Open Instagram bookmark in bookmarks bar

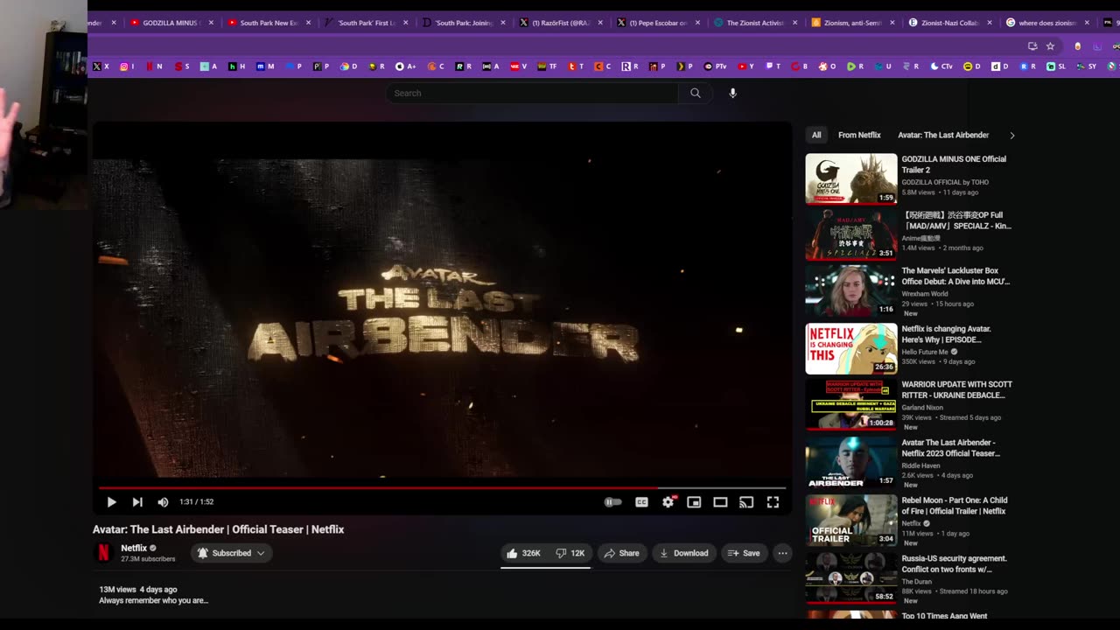127,66
